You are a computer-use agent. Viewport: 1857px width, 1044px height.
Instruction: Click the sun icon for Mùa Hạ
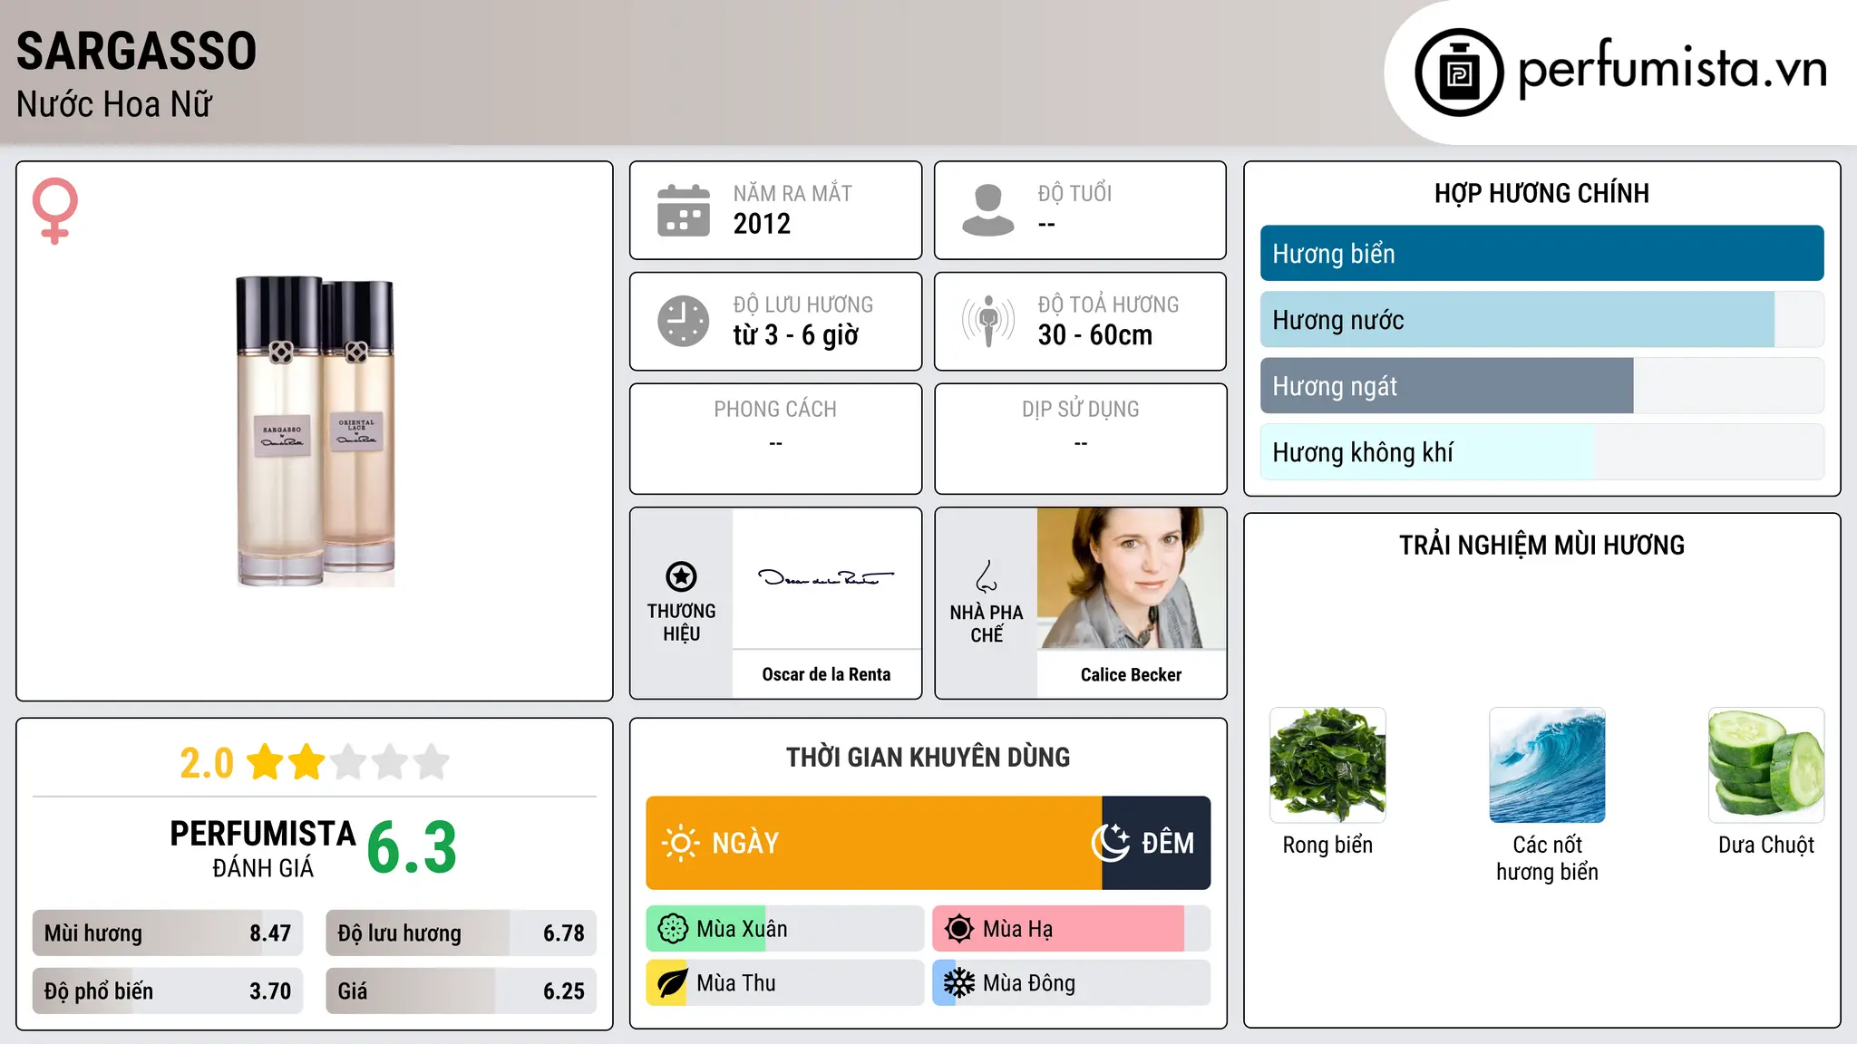959,929
